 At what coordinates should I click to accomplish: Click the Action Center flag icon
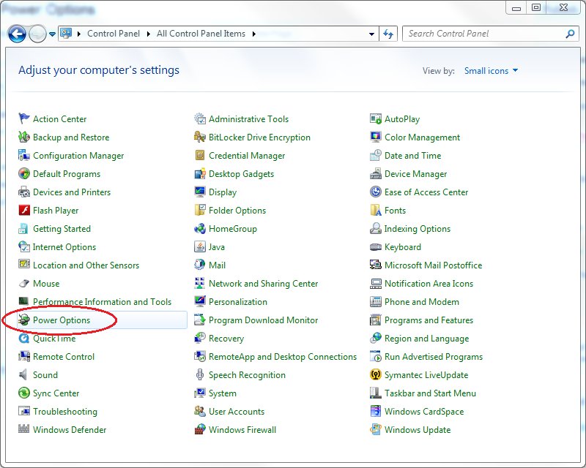tap(24, 119)
